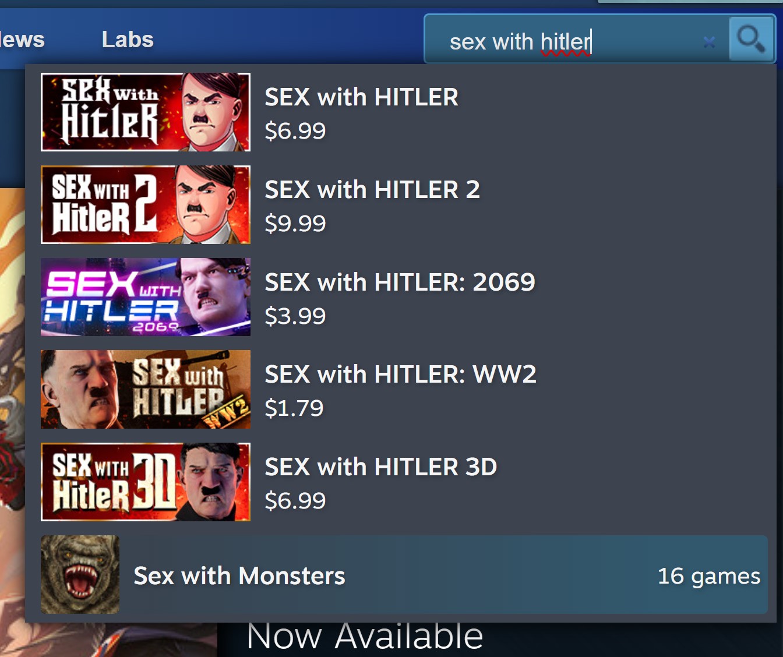Click the monster face tag icon
The width and height of the screenshot is (783, 657).
click(x=80, y=574)
